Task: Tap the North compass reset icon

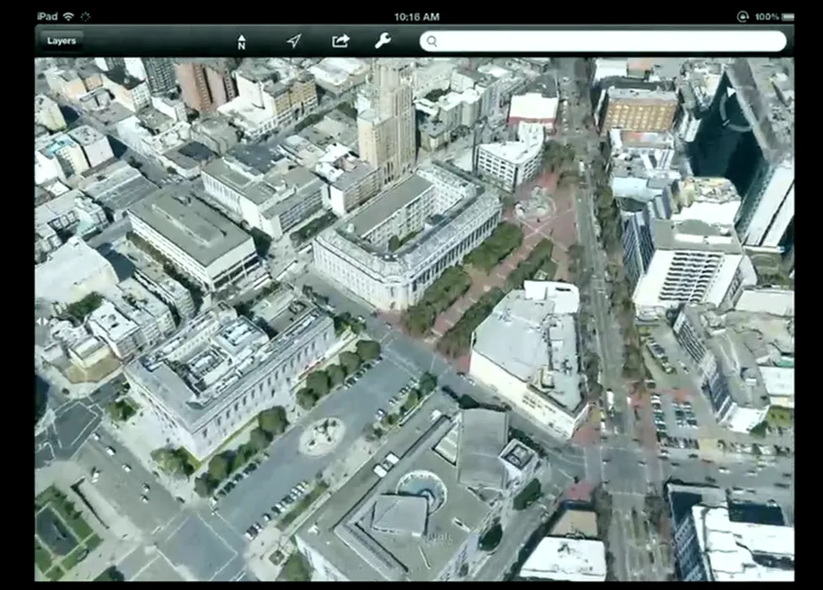Action: (x=242, y=42)
